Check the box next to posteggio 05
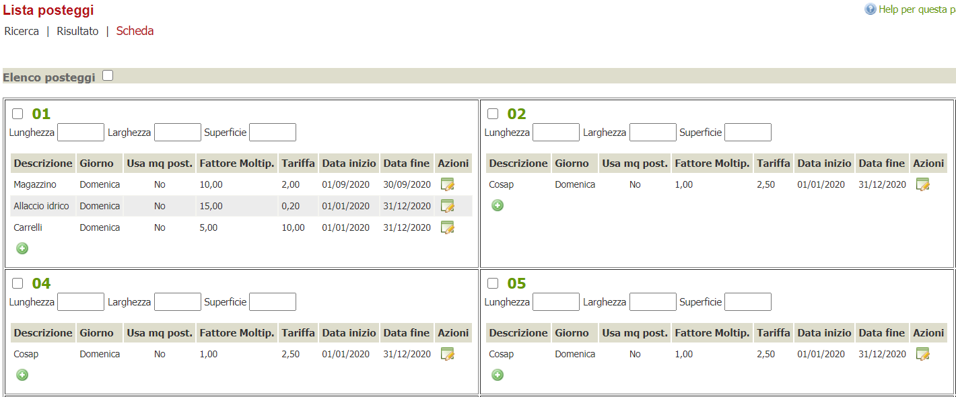This screenshot has width=956, height=397. [493, 283]
